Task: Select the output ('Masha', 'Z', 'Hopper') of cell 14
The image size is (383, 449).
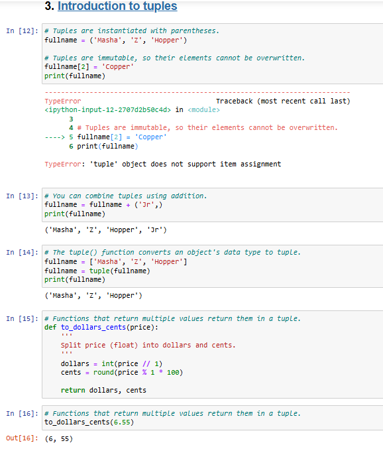Action: pyautogui.click(x=93, y=296)
